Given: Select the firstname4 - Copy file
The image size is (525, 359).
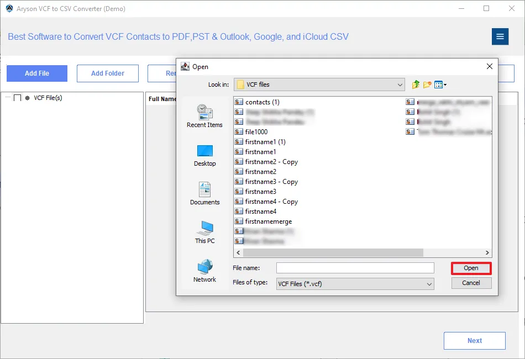Looking at the screenshot, I should (266, 202).
